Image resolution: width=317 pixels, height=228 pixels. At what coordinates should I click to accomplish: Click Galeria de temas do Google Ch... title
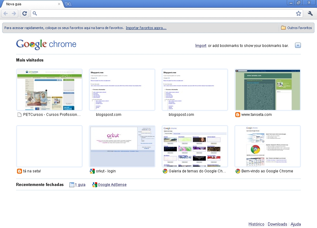pos(197,171)
